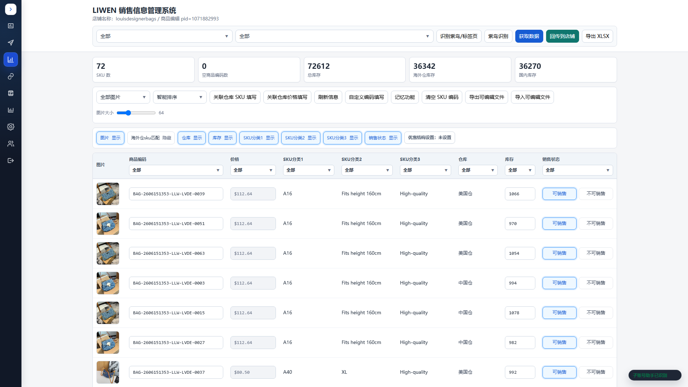Image resolution: width=688 pixels, height=387 pixels.
Task: Open the 智能排序 sort dropdown
Action: point(180,97)
